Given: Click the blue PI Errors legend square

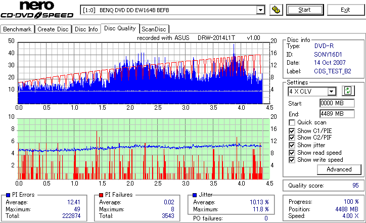Looking at the screenshot, I should [x=8, y=195].
